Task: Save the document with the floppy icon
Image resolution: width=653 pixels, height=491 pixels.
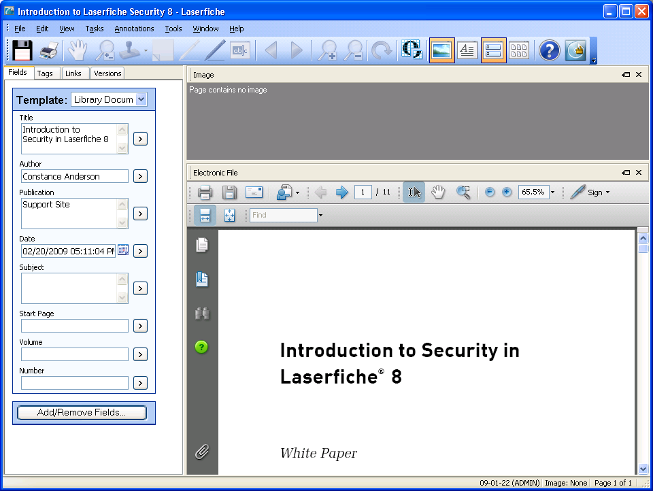Action: click(x=22, y=51)
